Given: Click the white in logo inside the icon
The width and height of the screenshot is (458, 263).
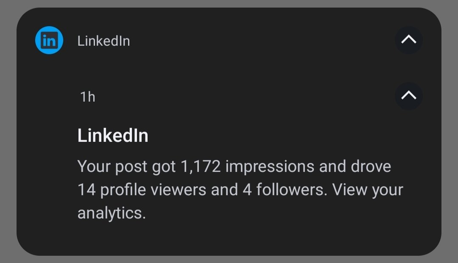Looking at the screenshot, I should [x=49, y=40].
